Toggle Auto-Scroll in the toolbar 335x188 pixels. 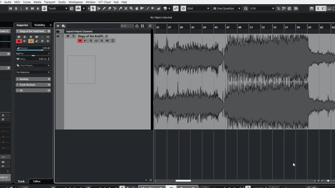click(x=78, y=8)
